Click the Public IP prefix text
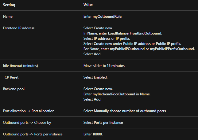 tap(168, 44)
